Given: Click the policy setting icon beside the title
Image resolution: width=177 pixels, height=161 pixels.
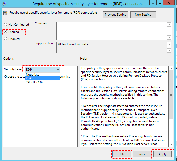Looking at the screenshot, I should pyautogui.click(x=5, y=13).
